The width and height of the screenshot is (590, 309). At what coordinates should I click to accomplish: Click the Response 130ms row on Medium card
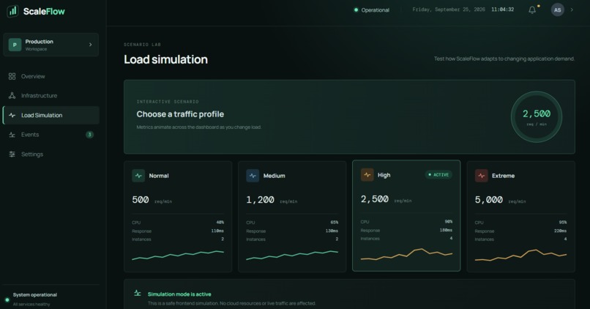[x=292, y=231]
